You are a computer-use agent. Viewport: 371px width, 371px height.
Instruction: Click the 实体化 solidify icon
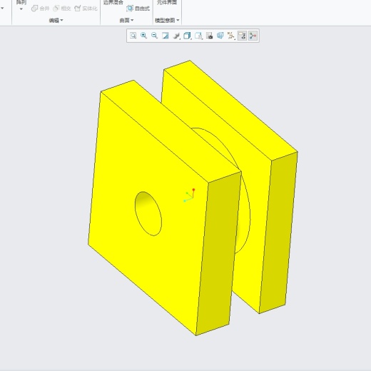coord(77,9)
